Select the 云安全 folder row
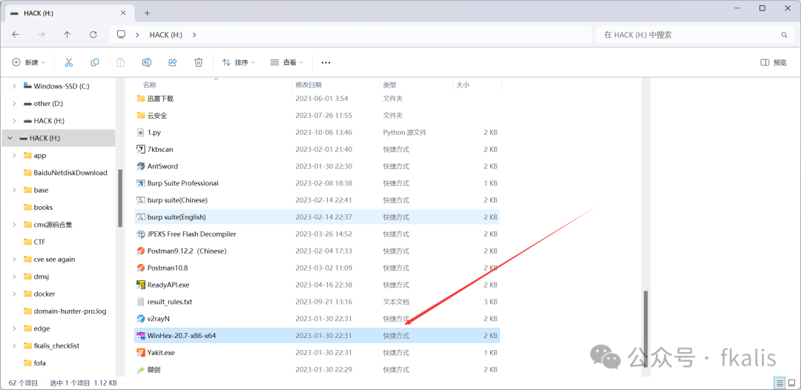Viewport: 801px width, 390px height. pos(317,116)
